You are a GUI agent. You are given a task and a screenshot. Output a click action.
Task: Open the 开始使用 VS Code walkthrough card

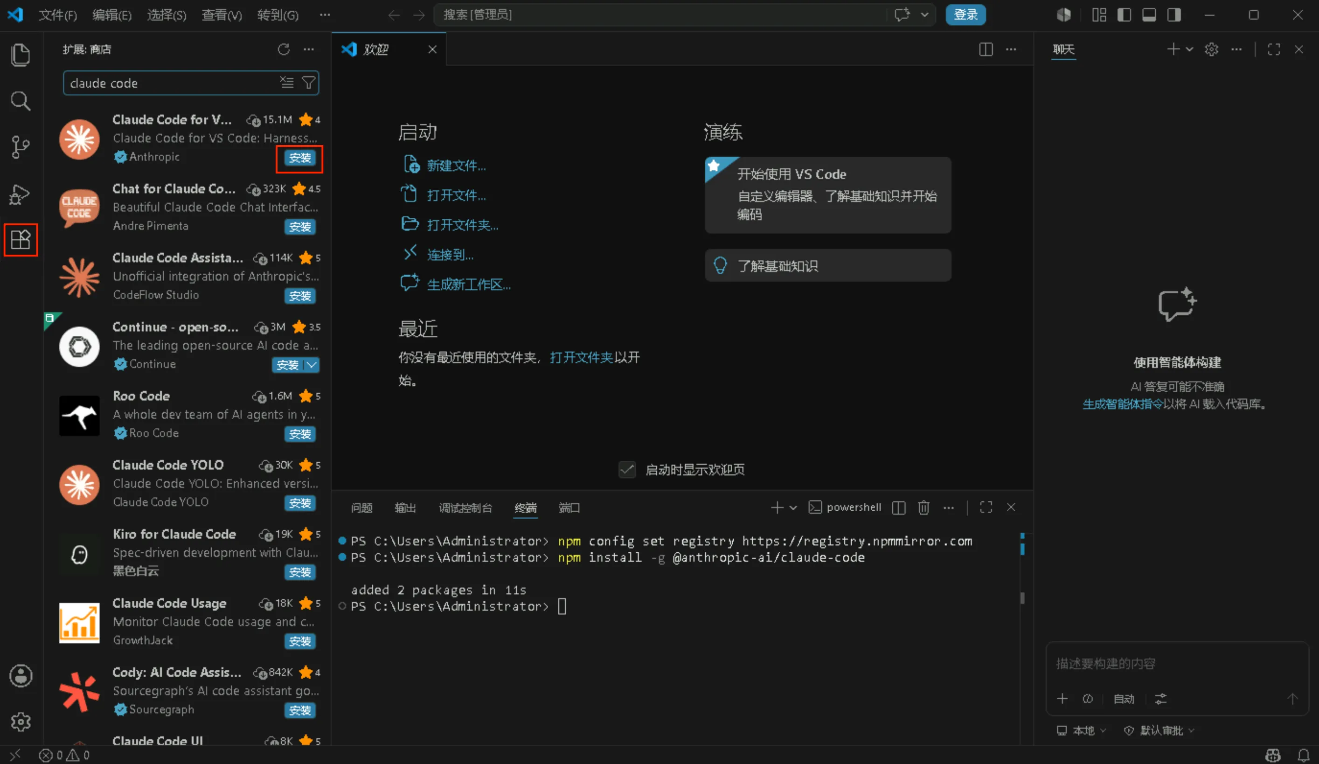827,194
